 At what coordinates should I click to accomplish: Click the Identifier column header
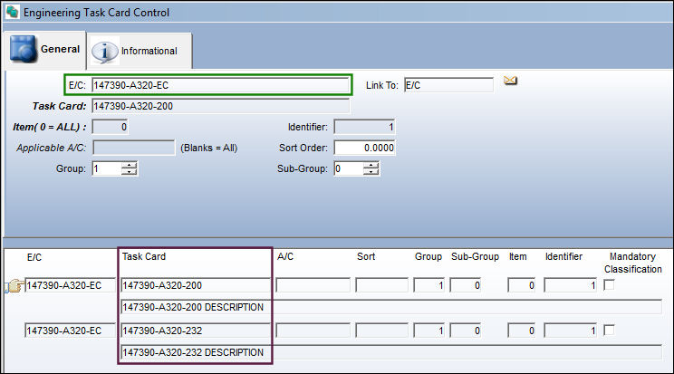click(x=564, y=256)
